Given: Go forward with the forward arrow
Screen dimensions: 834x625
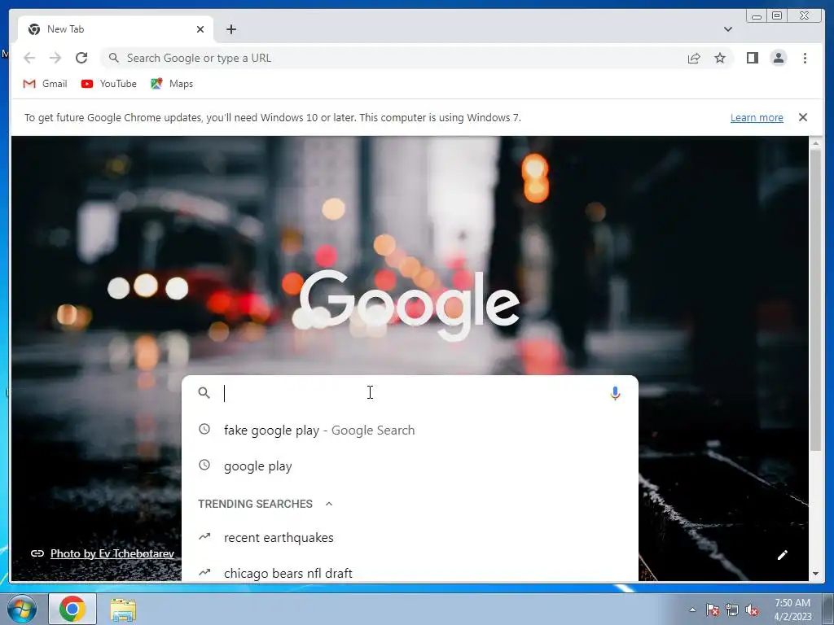Looking at the screenshot, I should [x=55, y=58].
